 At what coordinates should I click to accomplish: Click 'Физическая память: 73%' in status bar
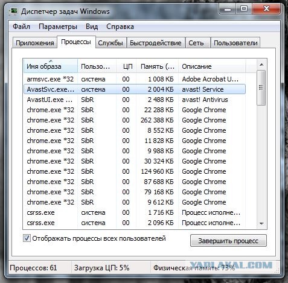point(194,268)
